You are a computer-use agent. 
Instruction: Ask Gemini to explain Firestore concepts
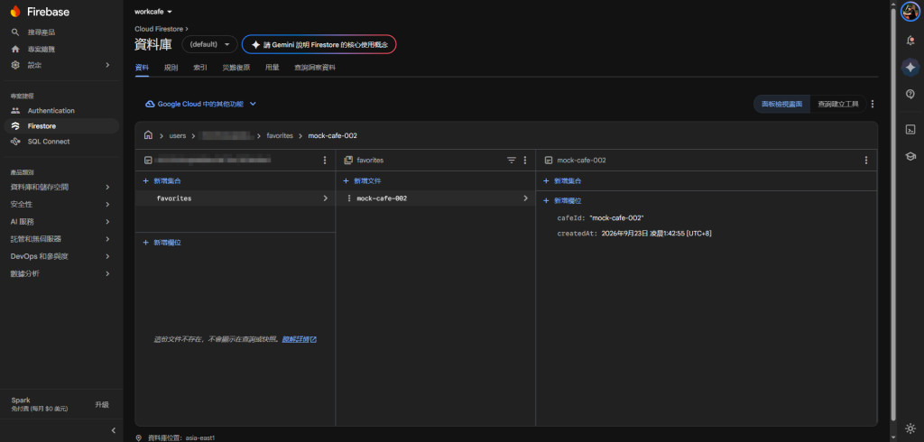point(319,44)
